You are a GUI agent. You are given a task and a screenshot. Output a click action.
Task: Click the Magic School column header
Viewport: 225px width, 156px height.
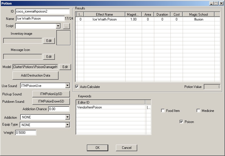click(199, 15)
